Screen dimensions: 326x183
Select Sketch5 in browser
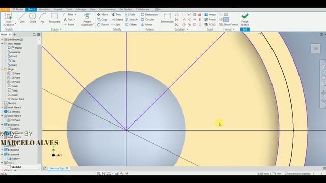point(14,167)
